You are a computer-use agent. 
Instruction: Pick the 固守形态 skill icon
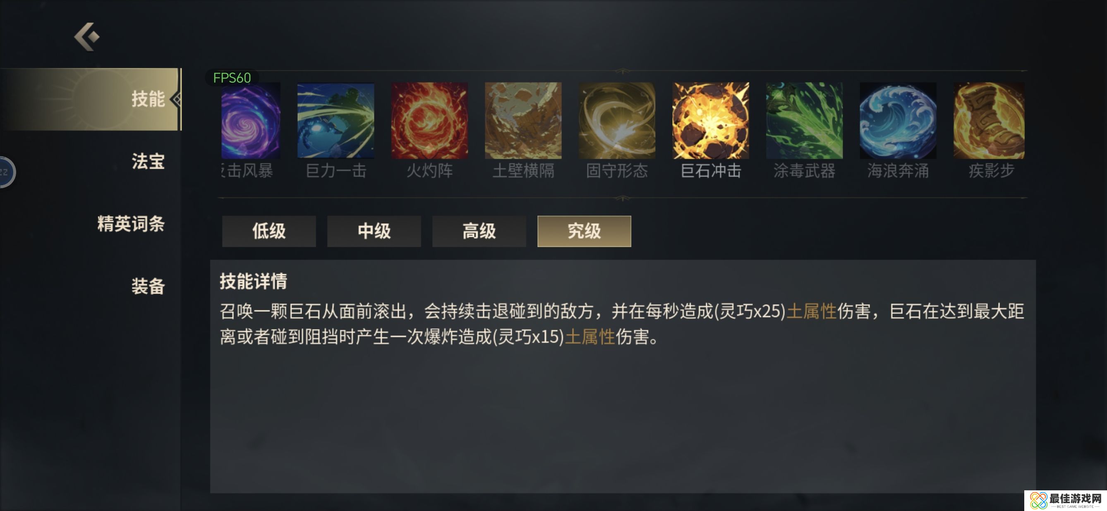click(617, 121)
